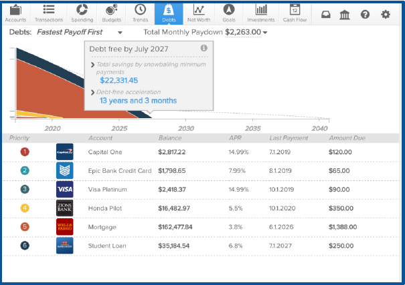Open the Transactions tab
The width and height of the screenshot is (405, 285).
pyautogui.click(x=49, y=14)
